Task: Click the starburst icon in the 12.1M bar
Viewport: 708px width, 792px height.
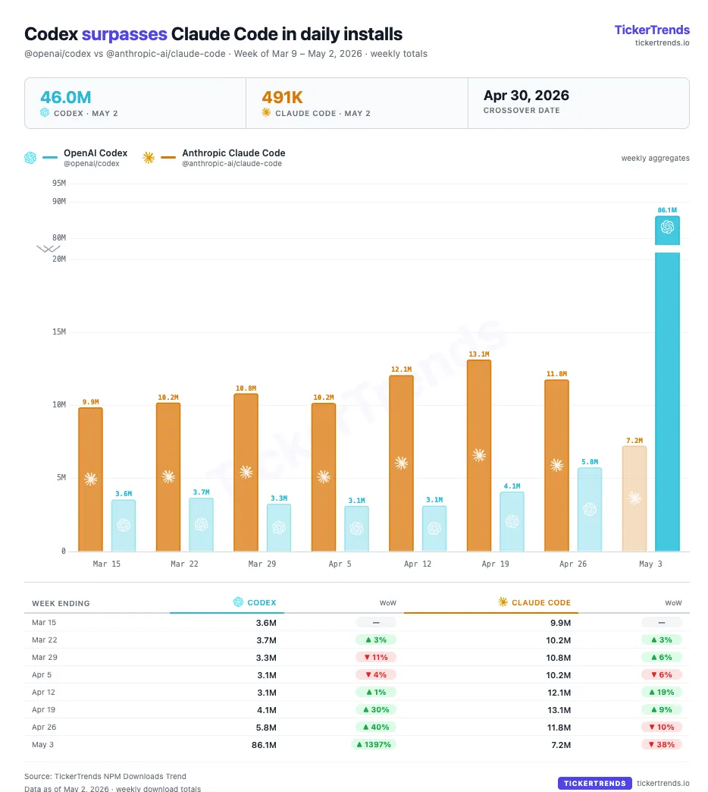Action: pos(401,463)
